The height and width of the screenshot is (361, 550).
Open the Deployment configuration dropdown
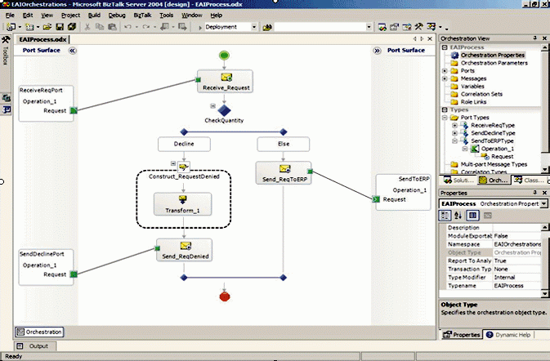click(254, 27)
